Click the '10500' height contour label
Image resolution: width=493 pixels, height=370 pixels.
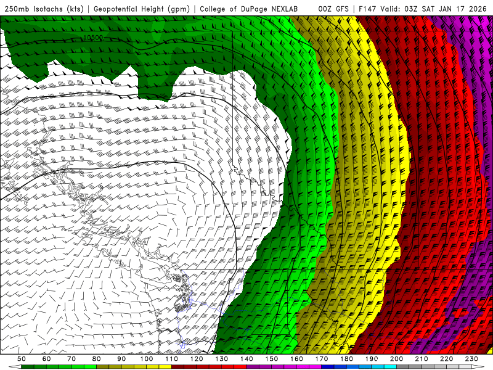(93, 38)
